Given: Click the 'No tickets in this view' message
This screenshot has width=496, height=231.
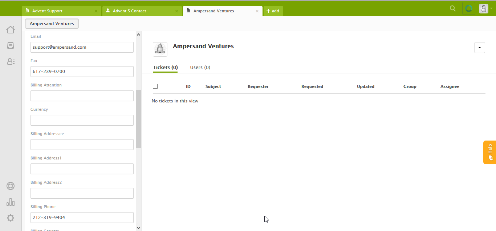Looking at the screenshot, I should 175,101.
